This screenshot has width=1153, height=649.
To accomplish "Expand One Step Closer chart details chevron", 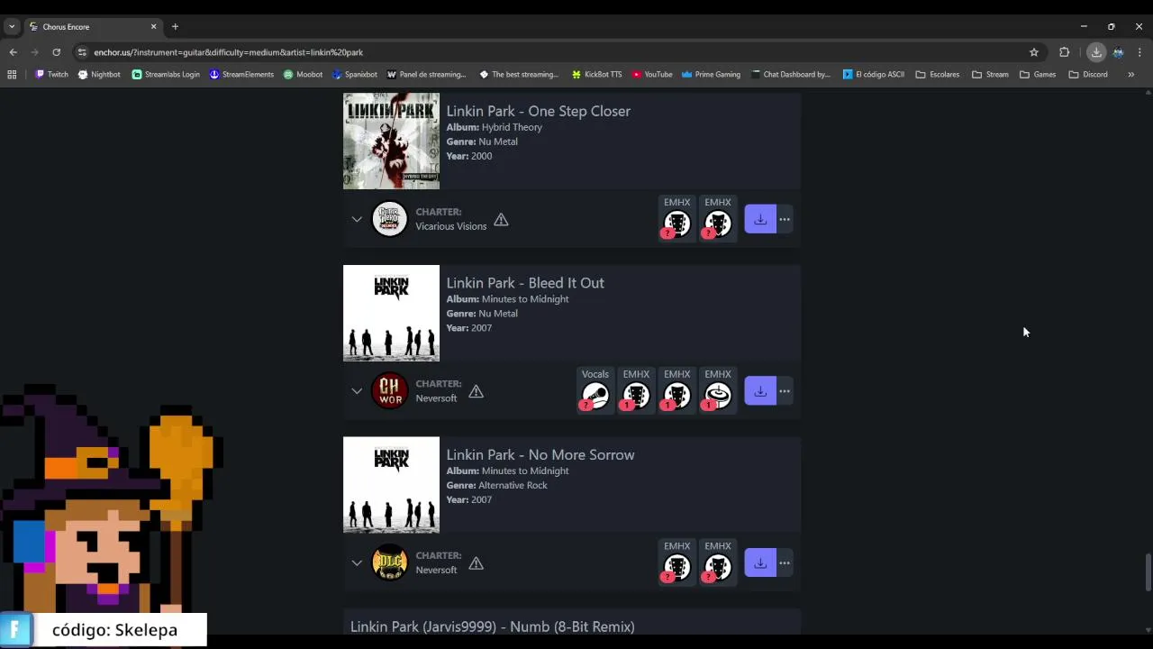I will coord(357,219).
